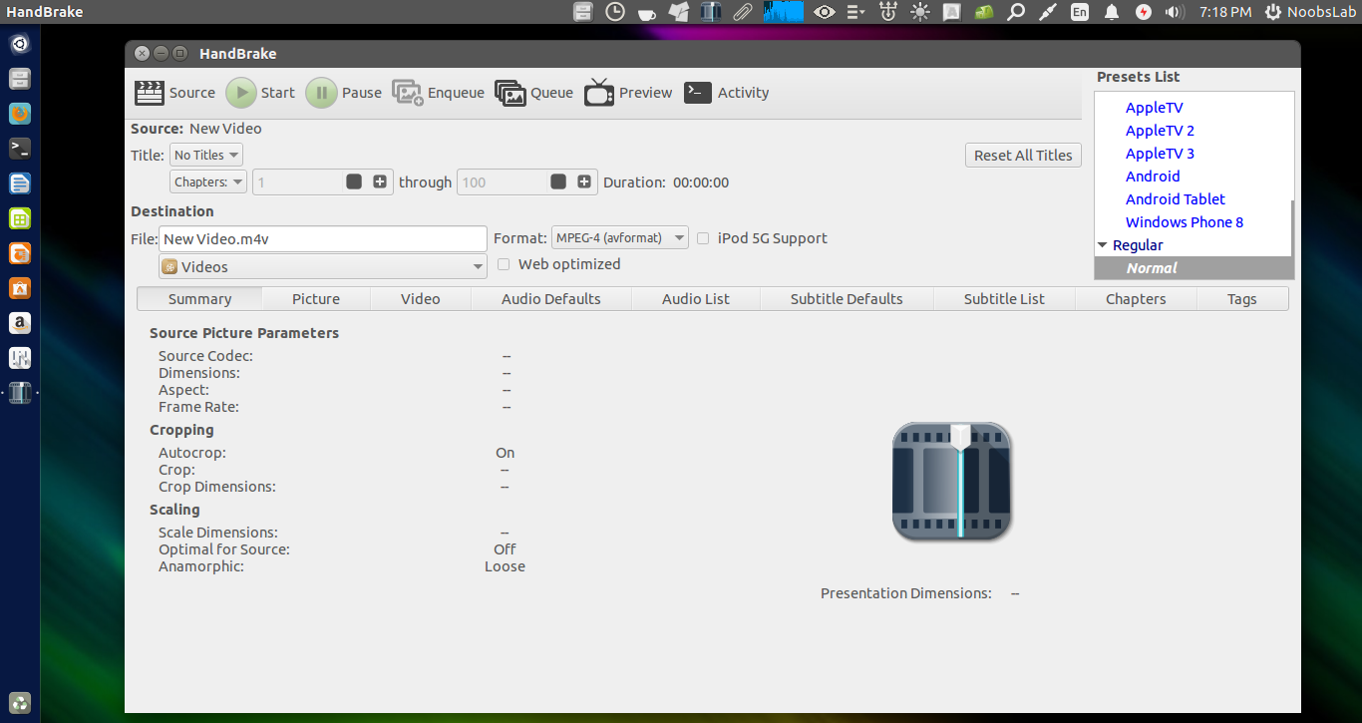Screen dimensions: 1362x723
Task: Switch to the Chapters tab
Action: tap(1136, 298)
